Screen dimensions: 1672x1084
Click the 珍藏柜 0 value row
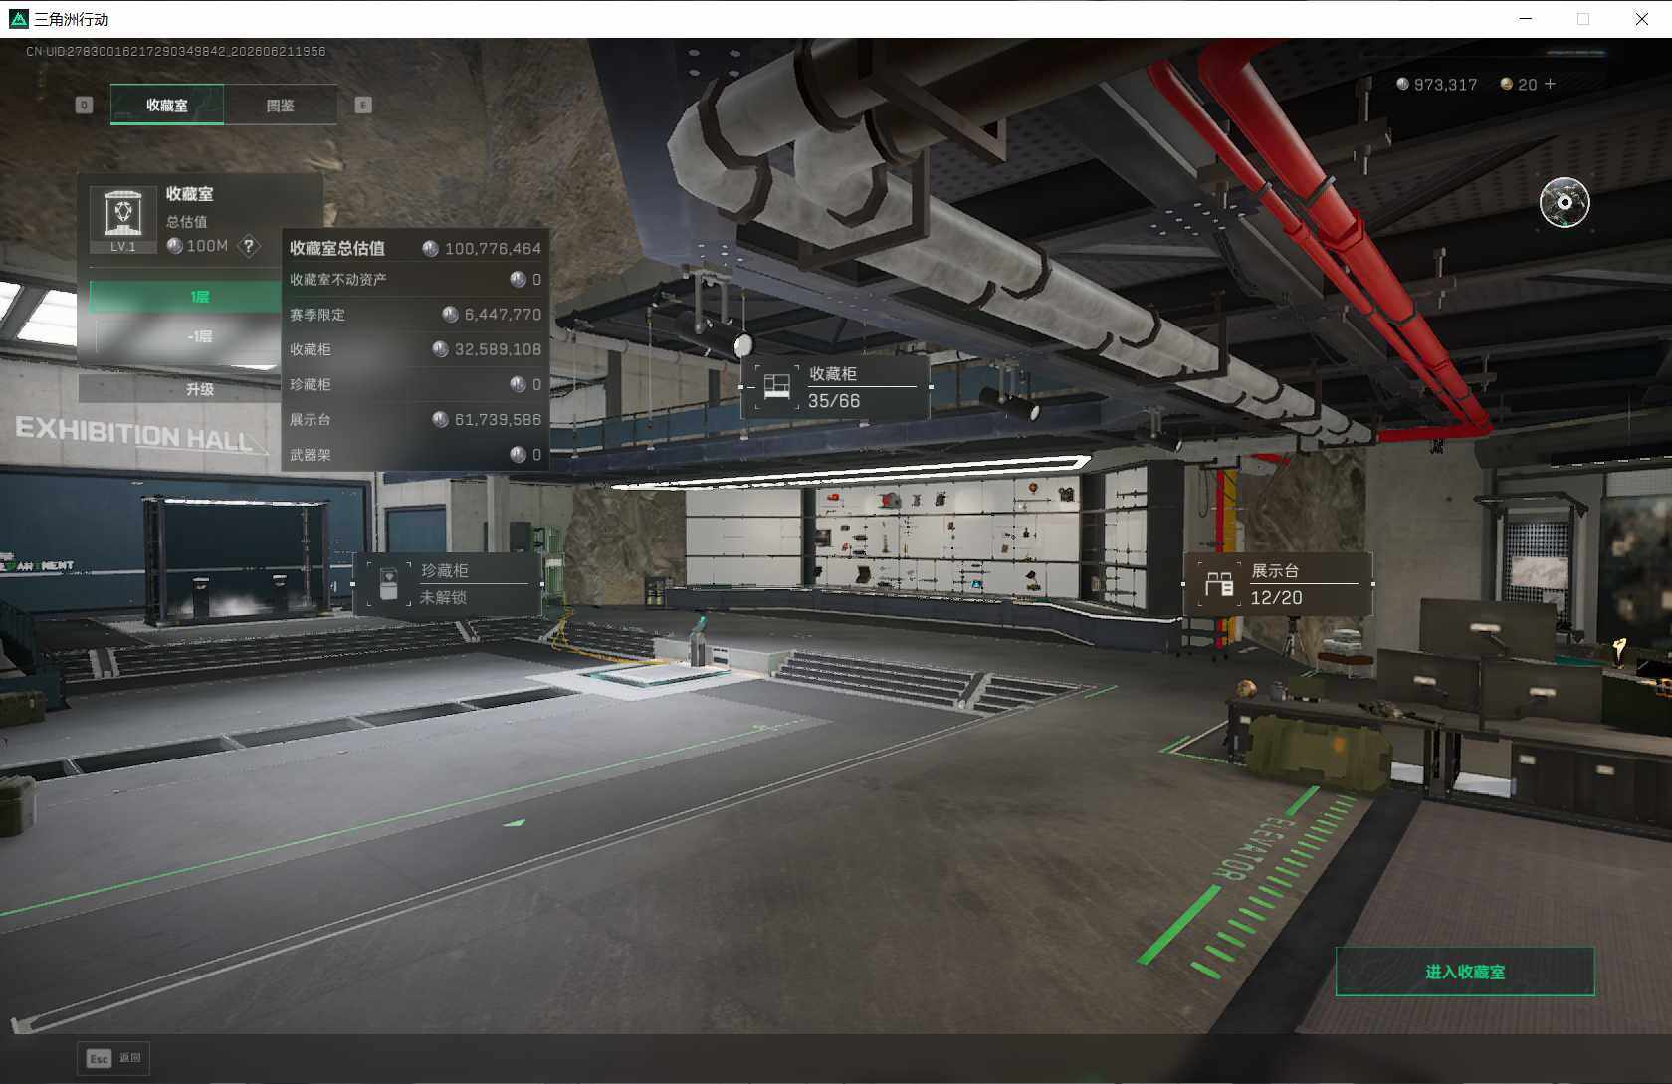pos(415,384)
